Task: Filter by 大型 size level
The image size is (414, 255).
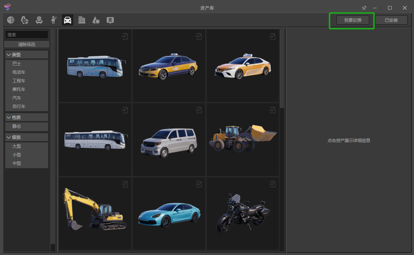Action: click(x=17, y=146)
